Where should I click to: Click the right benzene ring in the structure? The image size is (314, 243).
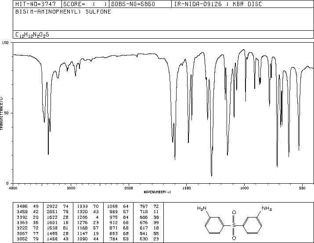[x=253, y=225]
